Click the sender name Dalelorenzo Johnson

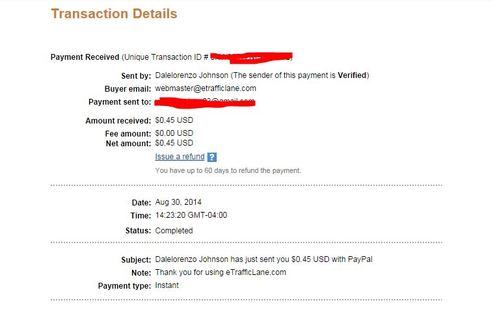[192, 75]
